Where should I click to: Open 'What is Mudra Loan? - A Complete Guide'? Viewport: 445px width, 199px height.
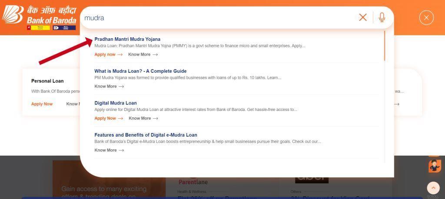point(140,71)
